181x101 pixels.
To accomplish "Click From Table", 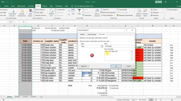I will [x=38, y=12].
